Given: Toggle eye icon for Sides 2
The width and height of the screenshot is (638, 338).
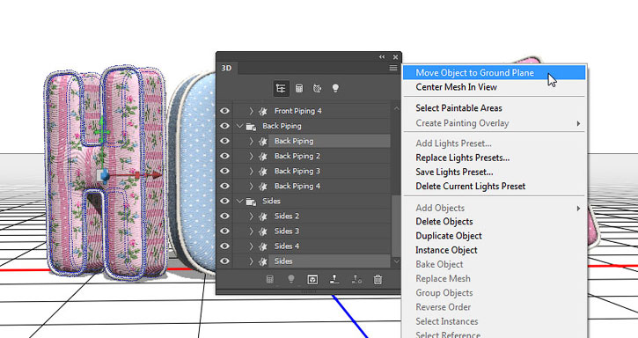Looking at the screenshot, I should 224,216.
